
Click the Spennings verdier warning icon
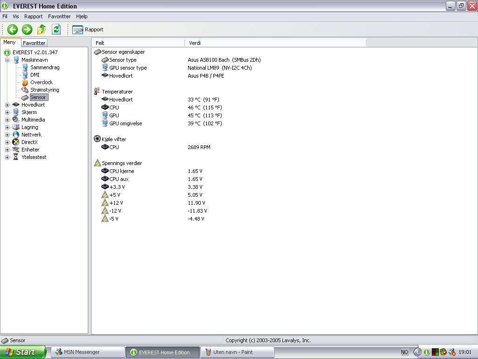click(97, 163)
